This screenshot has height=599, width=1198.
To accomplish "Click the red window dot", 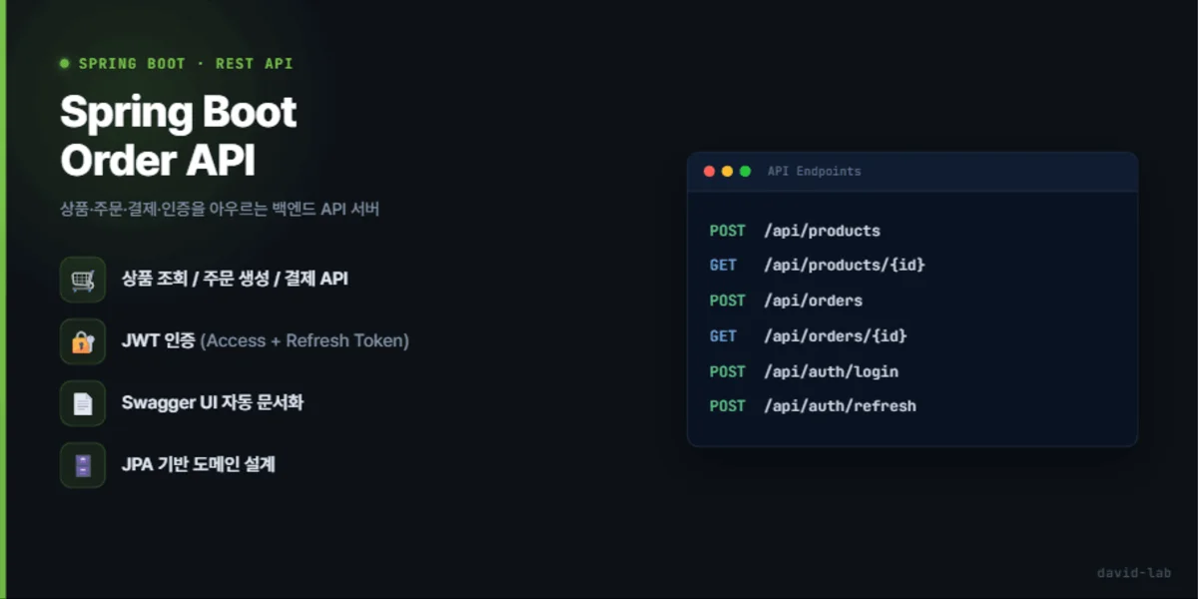I will pos(709,171).
